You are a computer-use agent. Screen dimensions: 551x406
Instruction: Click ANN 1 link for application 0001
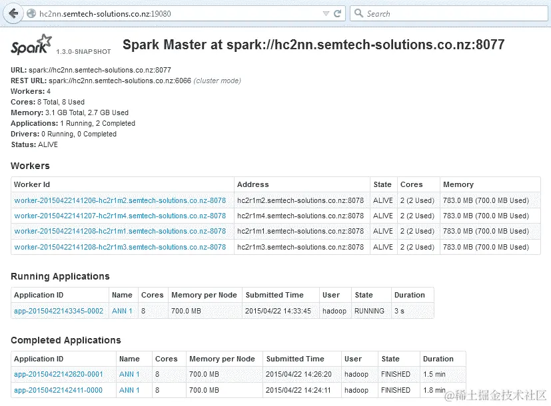pos(129,375)
